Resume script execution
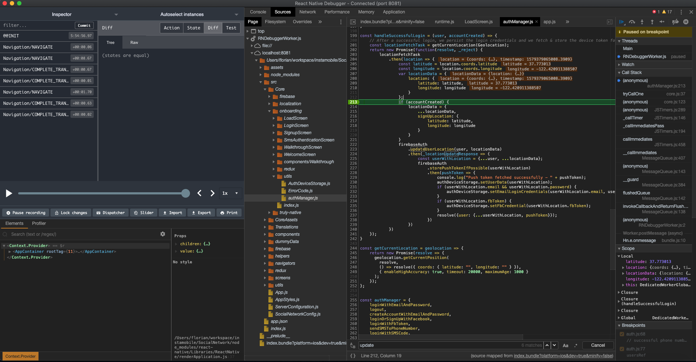Viewport: 696px width, 362px height. (622, 22)
